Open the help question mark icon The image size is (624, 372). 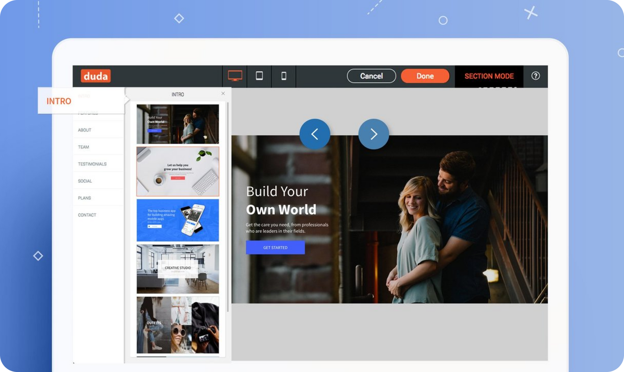[536, 76]
